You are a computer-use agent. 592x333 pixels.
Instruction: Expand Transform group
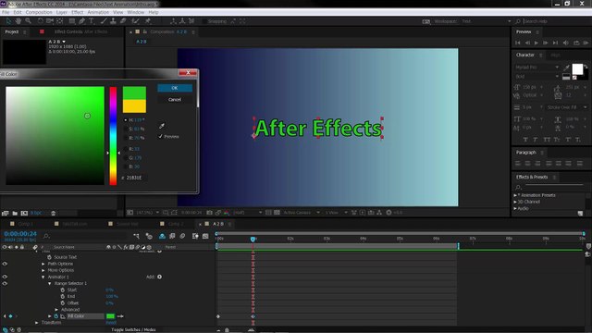click(x=37, y=323)
